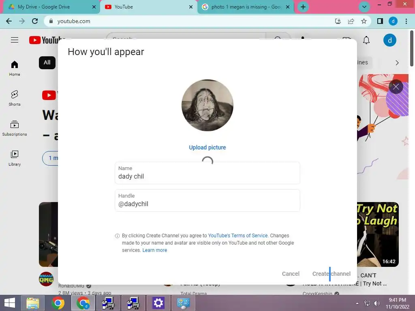Open Library in the sidebar
The height and width of the screenshot is (311, 415).
[15, 158]
